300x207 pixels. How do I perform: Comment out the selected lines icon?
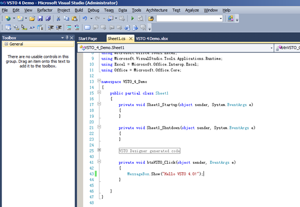click(69, 28)
